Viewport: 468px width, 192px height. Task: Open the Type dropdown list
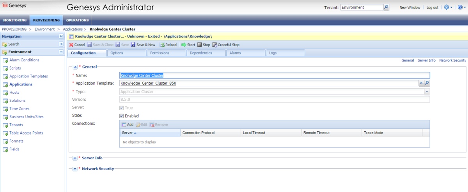tap(427, 91)
